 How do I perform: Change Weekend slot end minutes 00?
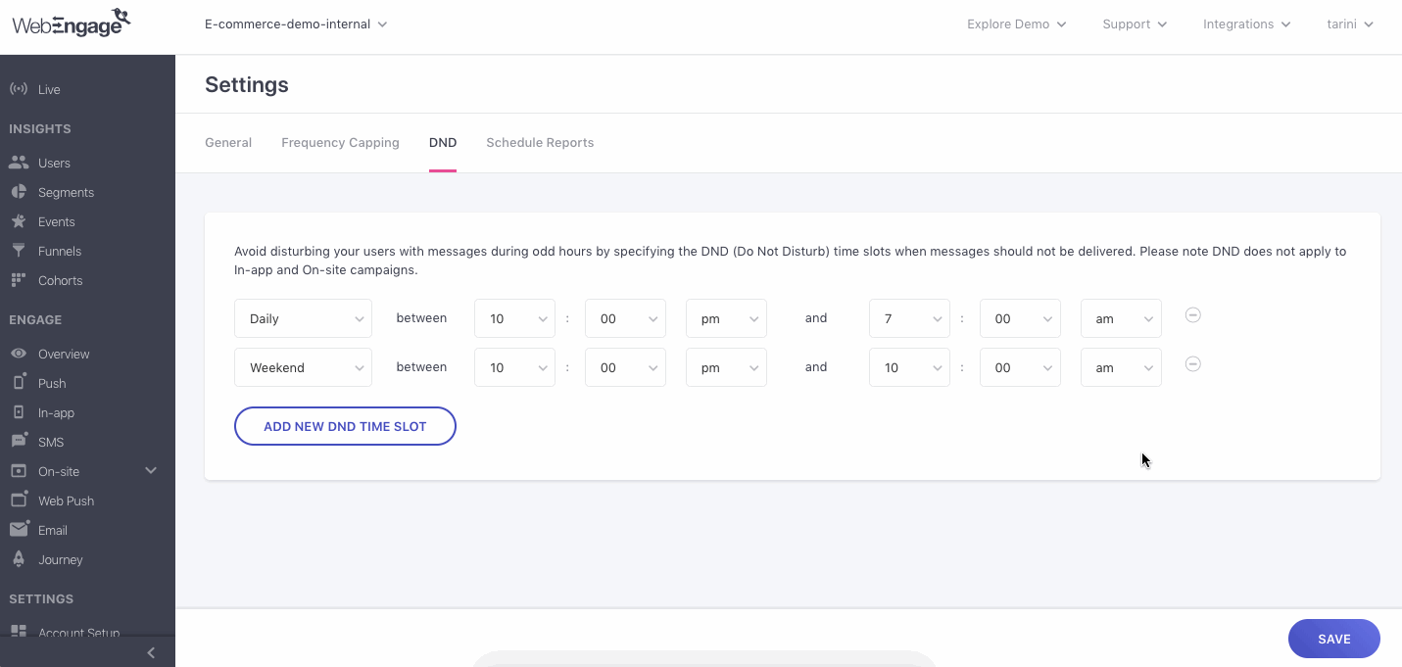click(x=1020, y=367)
